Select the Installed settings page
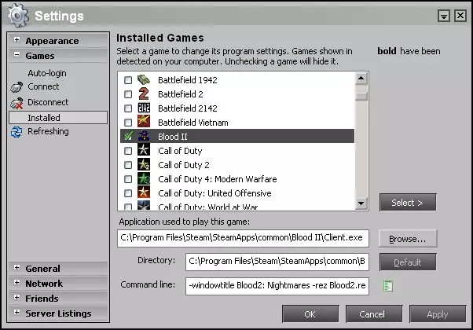473x330 pixels. tap(58, 118)
